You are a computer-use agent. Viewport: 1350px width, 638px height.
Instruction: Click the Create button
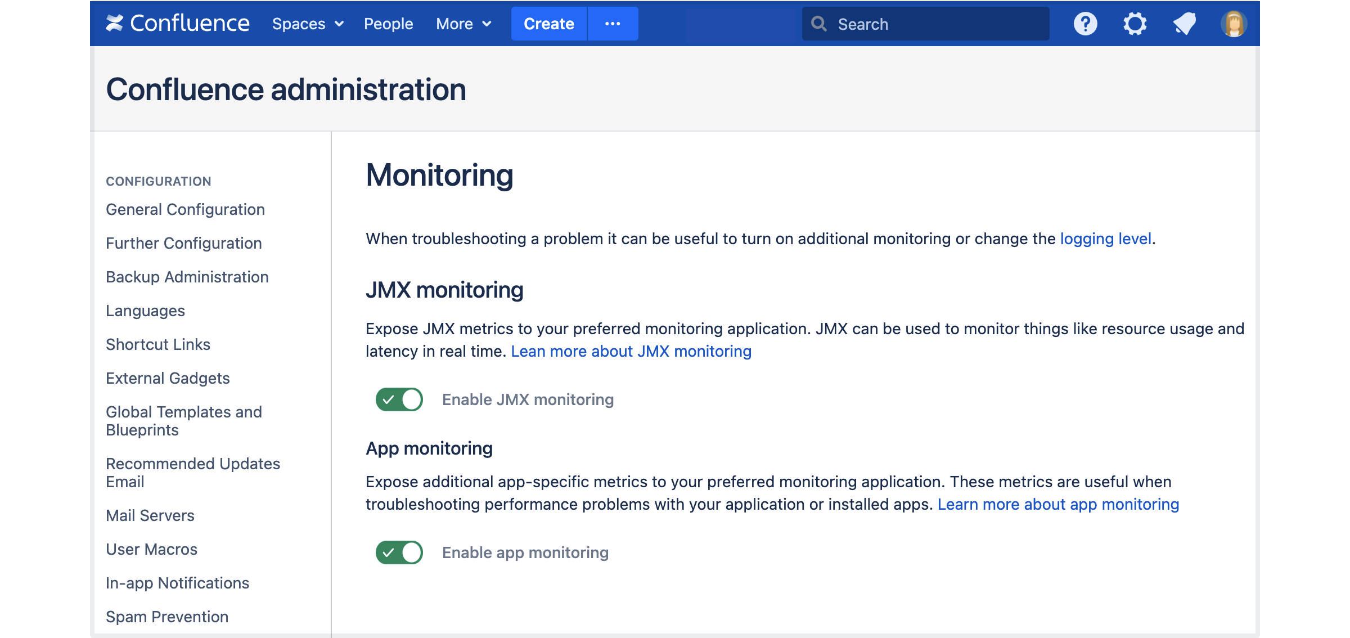point(549,24)
